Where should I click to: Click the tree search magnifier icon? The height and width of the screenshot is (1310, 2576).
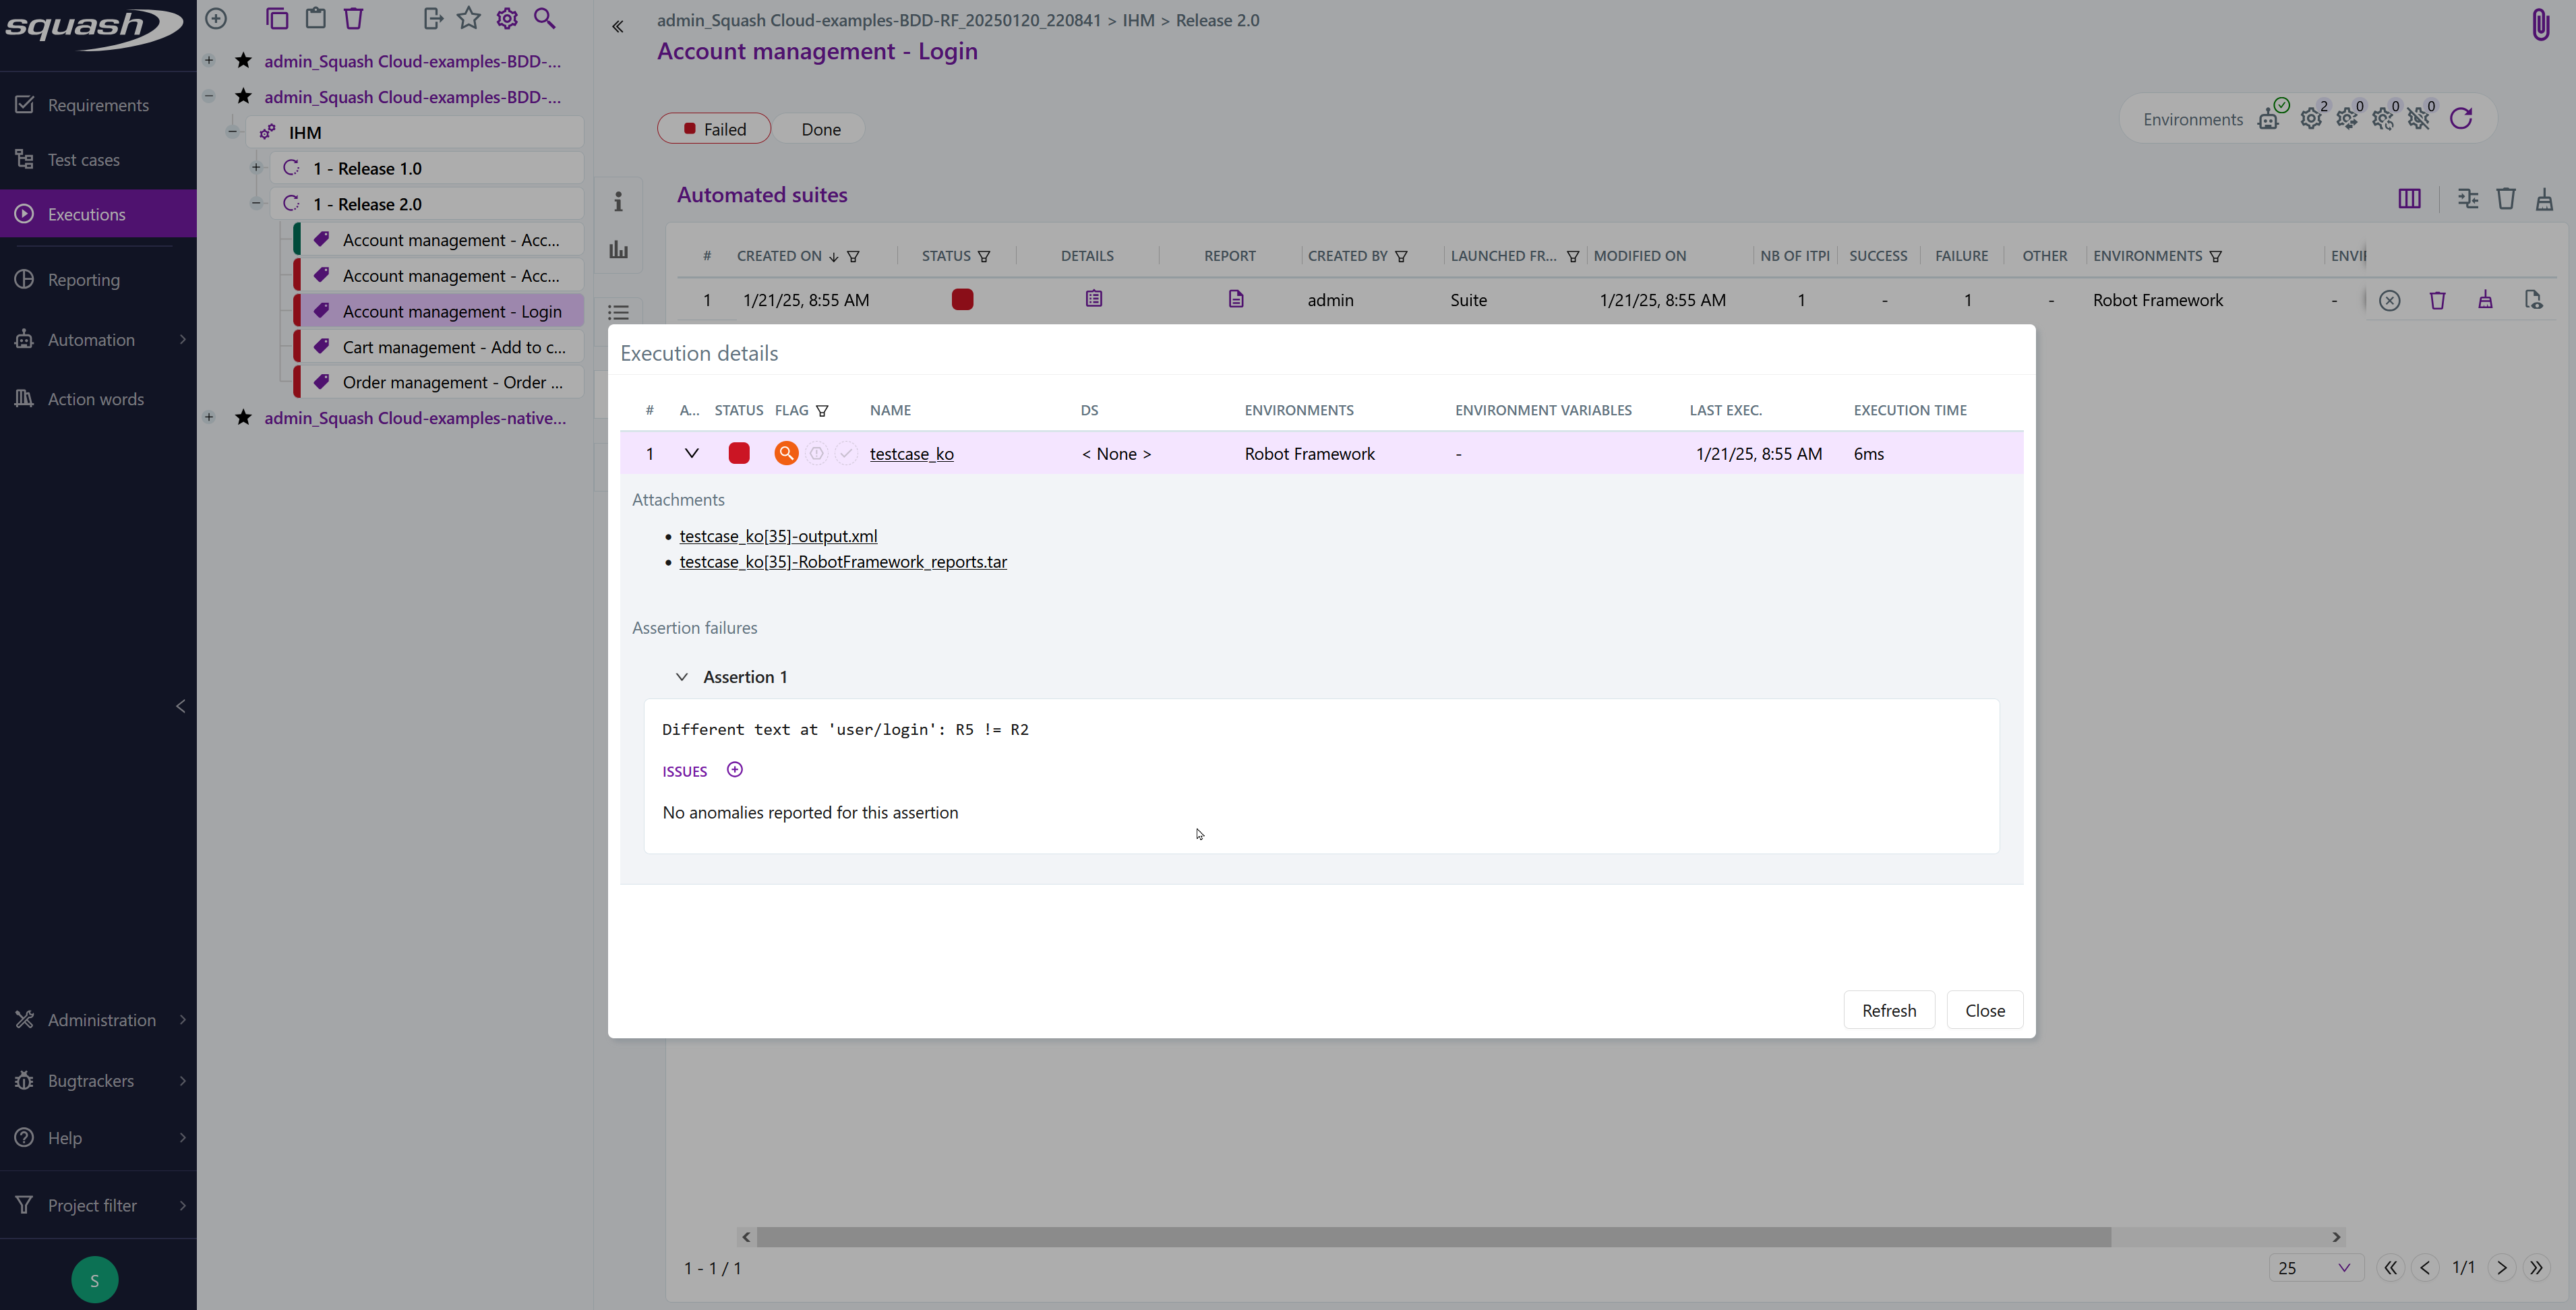tap(544, 18)
